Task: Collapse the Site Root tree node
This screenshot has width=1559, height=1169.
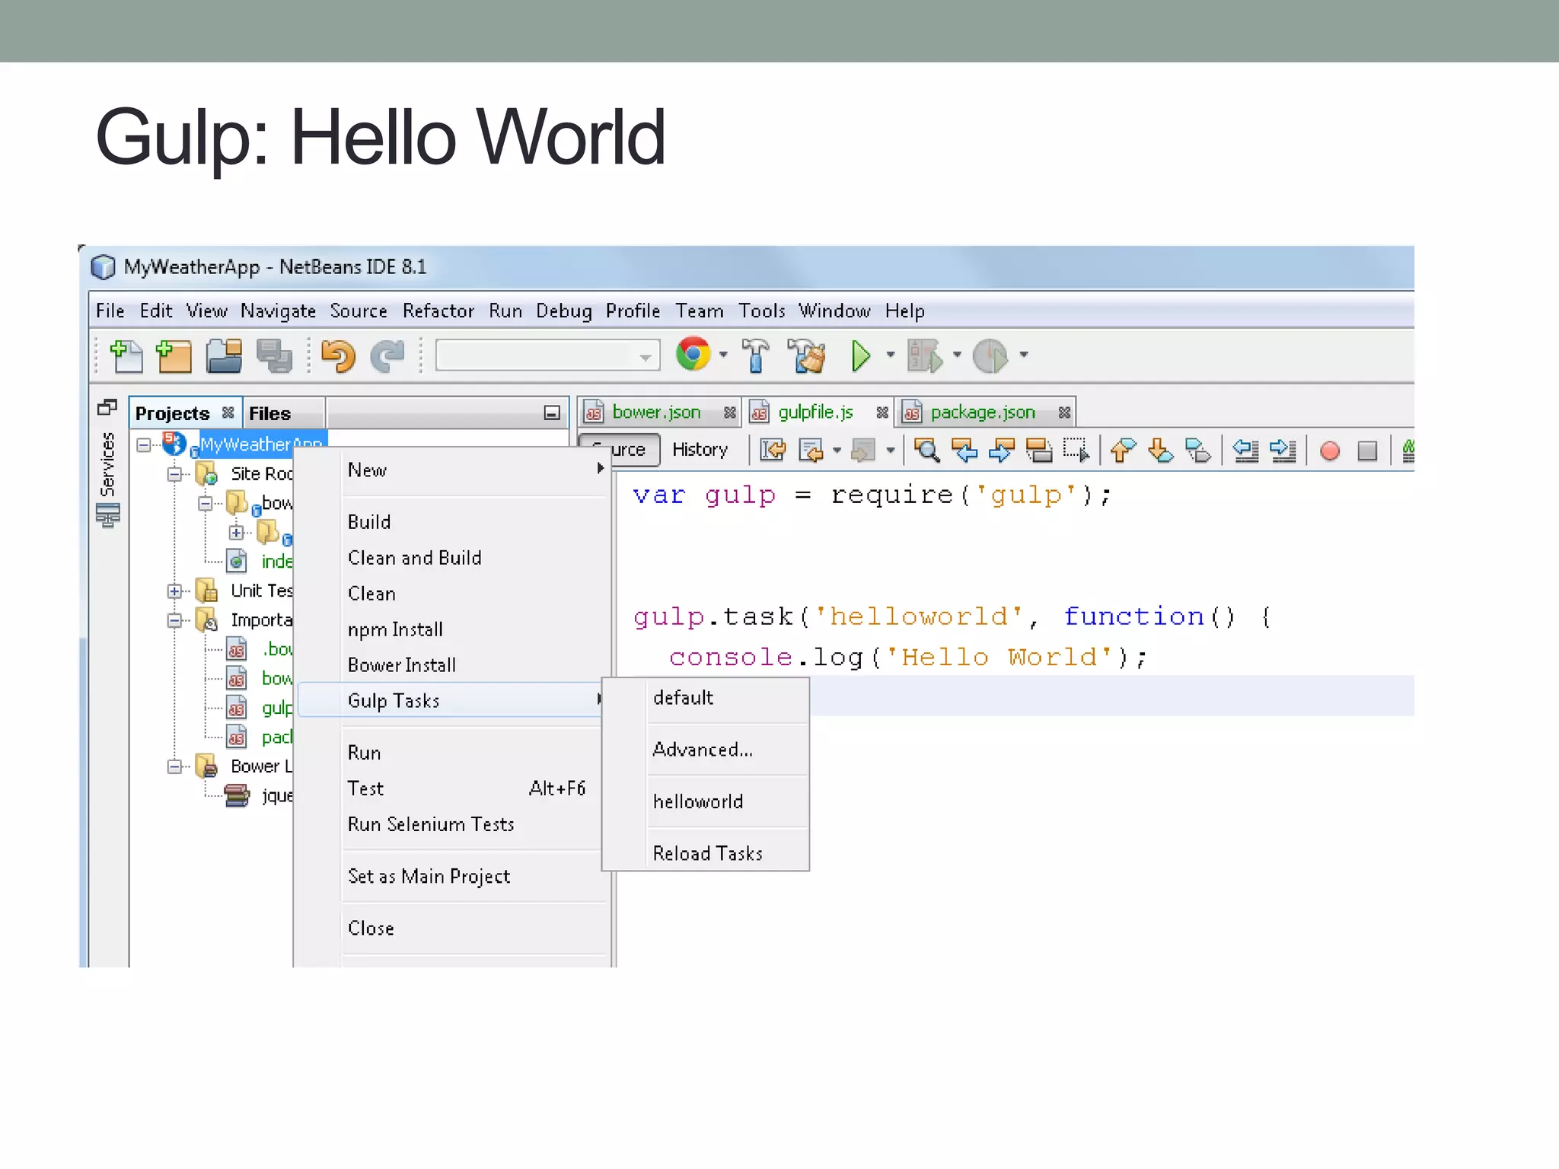Action: pyautogui.click(x=174, y=474)
